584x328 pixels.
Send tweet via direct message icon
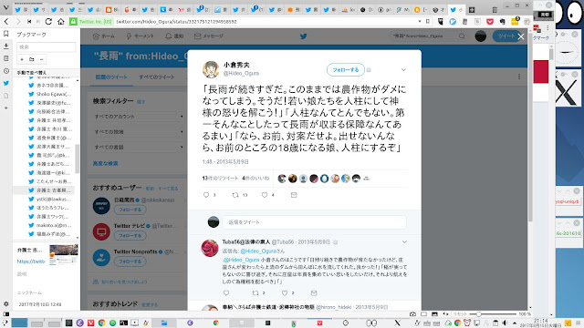point(294,195)
